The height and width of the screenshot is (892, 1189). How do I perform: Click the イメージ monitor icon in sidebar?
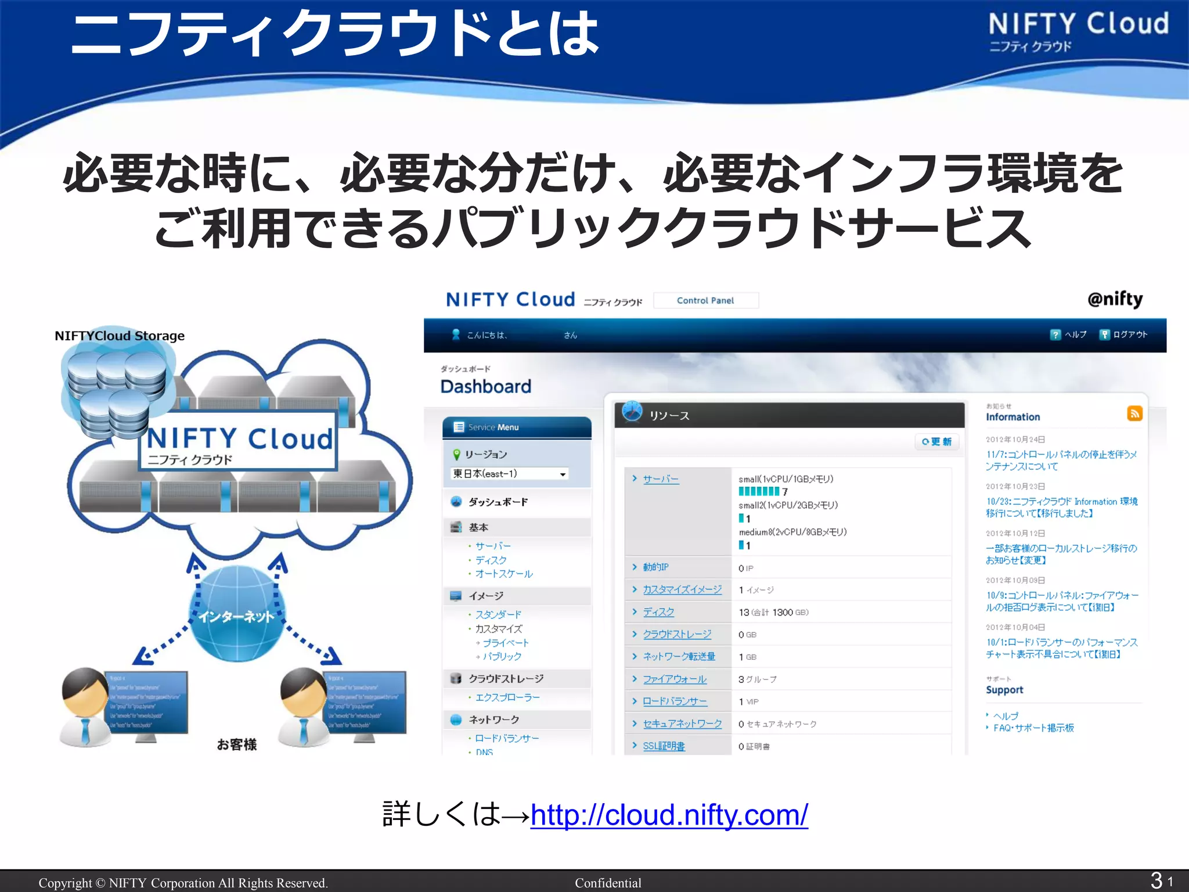pyautogui.click(x=456, y=596)
